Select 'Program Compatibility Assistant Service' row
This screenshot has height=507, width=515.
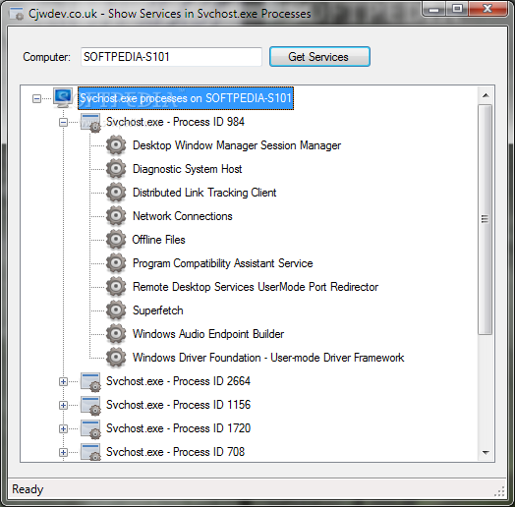coord(223,263)
